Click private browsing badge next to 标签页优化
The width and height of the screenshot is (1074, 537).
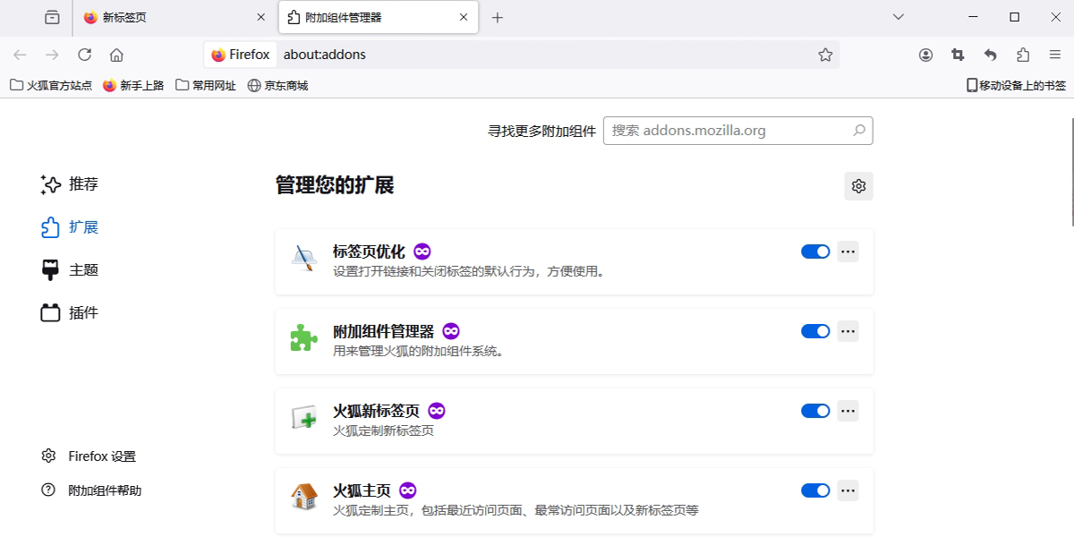(x=422, y=251)
